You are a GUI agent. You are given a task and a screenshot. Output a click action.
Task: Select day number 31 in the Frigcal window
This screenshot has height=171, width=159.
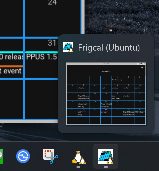[x=52, y=43]
